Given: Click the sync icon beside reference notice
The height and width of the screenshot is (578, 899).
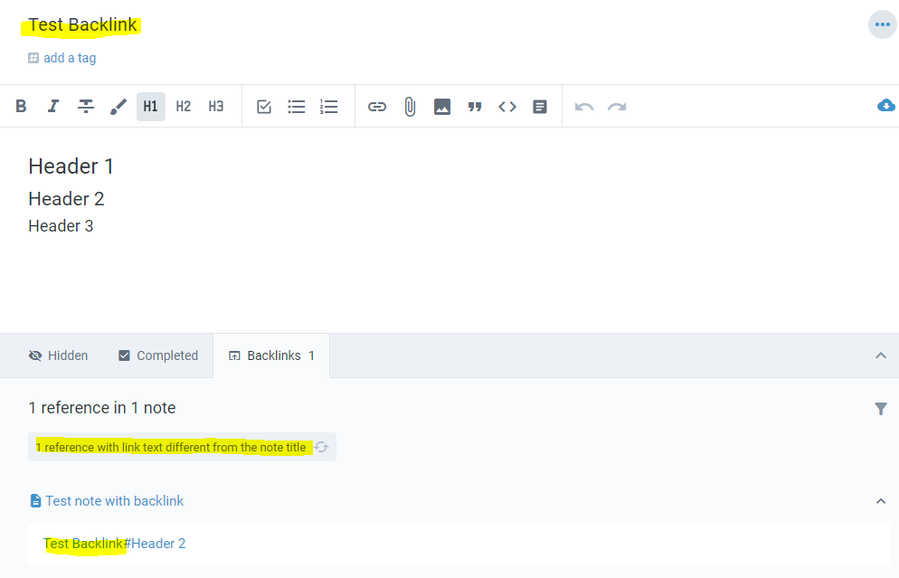Looking at the screenshot, I should pyautogui.click(x=322, y=447).
